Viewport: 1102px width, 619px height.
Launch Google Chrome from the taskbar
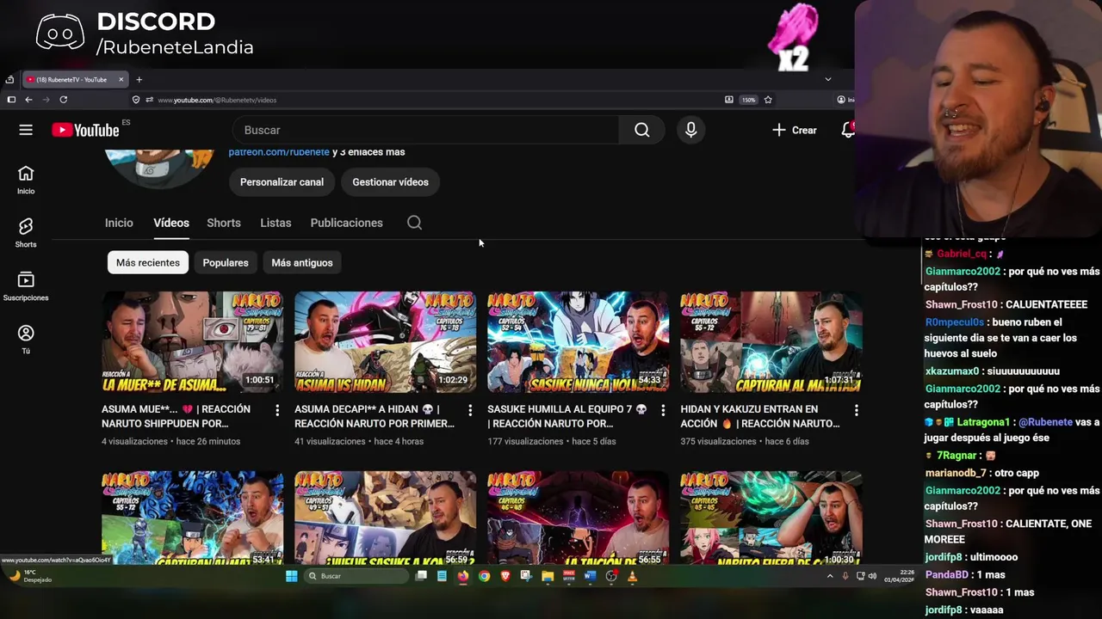[x=484, y=576]
